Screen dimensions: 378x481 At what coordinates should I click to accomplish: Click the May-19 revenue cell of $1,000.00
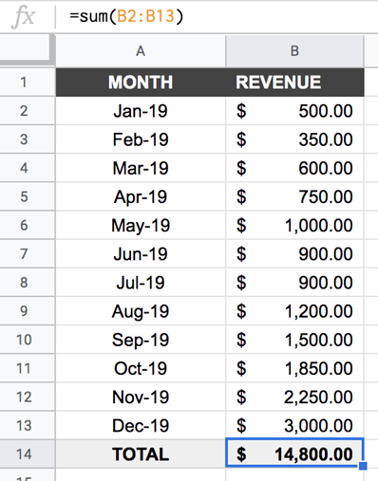click(x=294, y=226)
